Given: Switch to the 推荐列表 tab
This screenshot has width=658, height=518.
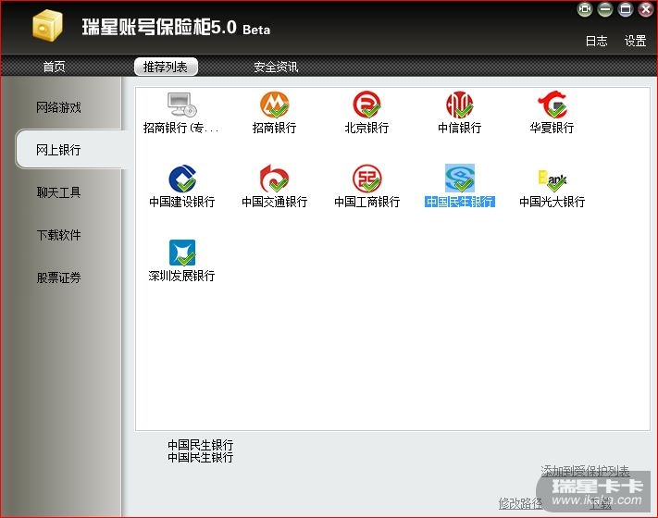Looking at the screenshot, I should pos(166,67).
